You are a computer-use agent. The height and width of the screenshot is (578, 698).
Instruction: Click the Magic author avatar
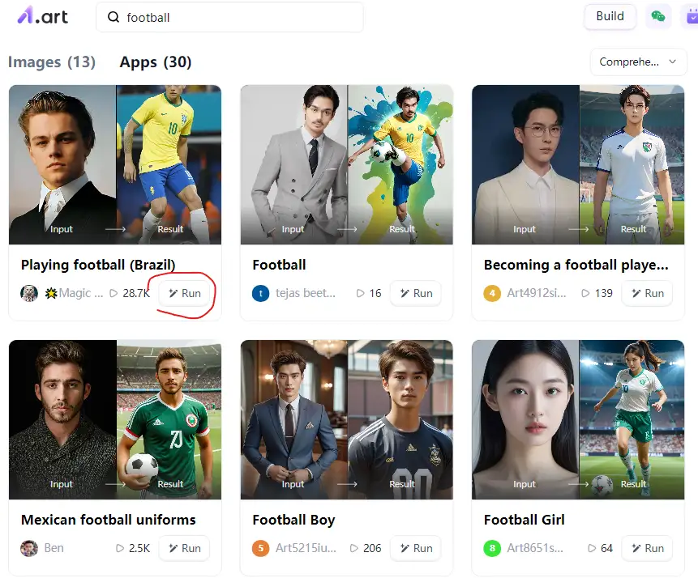point(29,293)
